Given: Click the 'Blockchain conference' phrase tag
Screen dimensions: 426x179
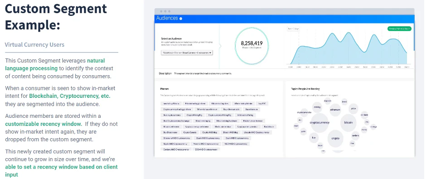Looking at the screenshot, I should click(x=253, y=121).
